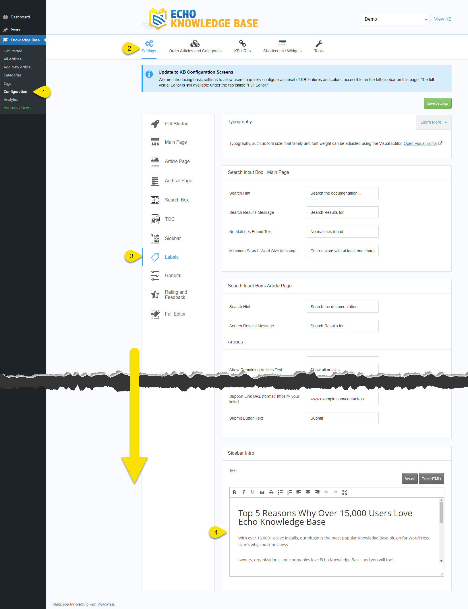468x609 pixels.
Task: Toggle italic formatting in the text editor
Action: (x=243, y=492)
